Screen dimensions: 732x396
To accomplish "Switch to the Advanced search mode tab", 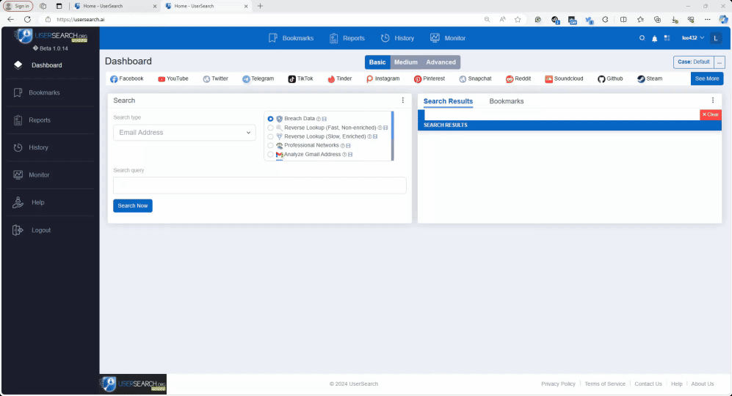I will coord(441,62).
